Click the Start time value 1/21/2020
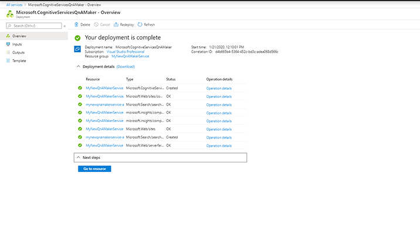Screen dimensions: 420x237 226,47
